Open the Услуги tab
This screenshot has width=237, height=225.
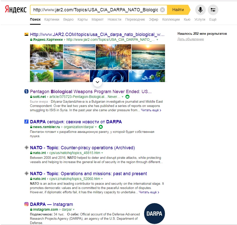[200, 19]
